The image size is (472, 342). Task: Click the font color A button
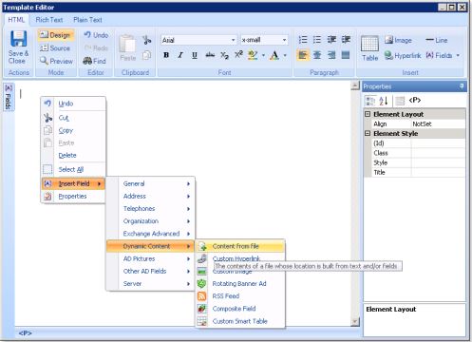(x=274, y=55)
